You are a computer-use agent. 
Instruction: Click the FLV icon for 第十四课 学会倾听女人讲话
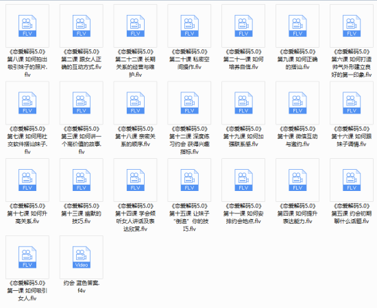[136, 180]
